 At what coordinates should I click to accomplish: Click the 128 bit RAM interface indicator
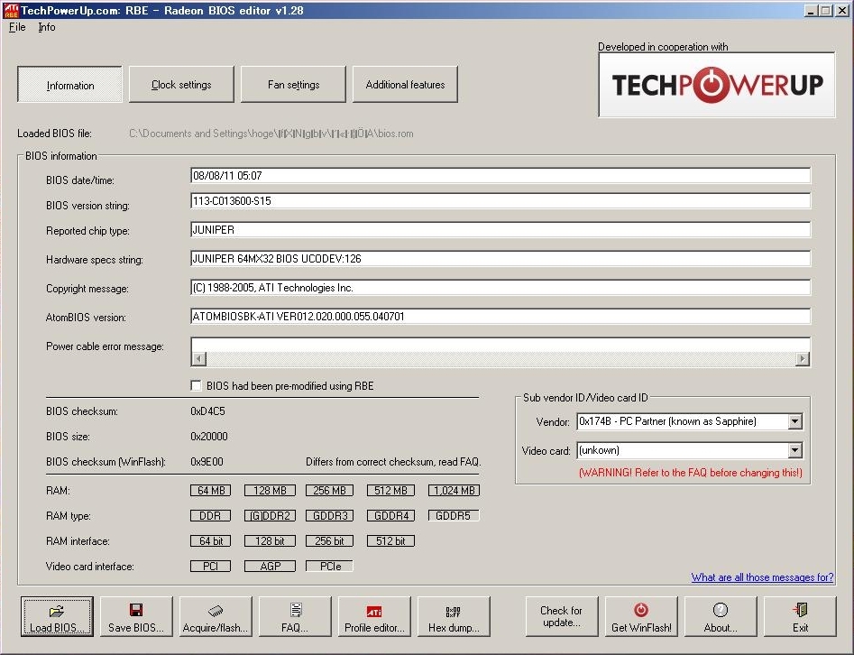271,541
